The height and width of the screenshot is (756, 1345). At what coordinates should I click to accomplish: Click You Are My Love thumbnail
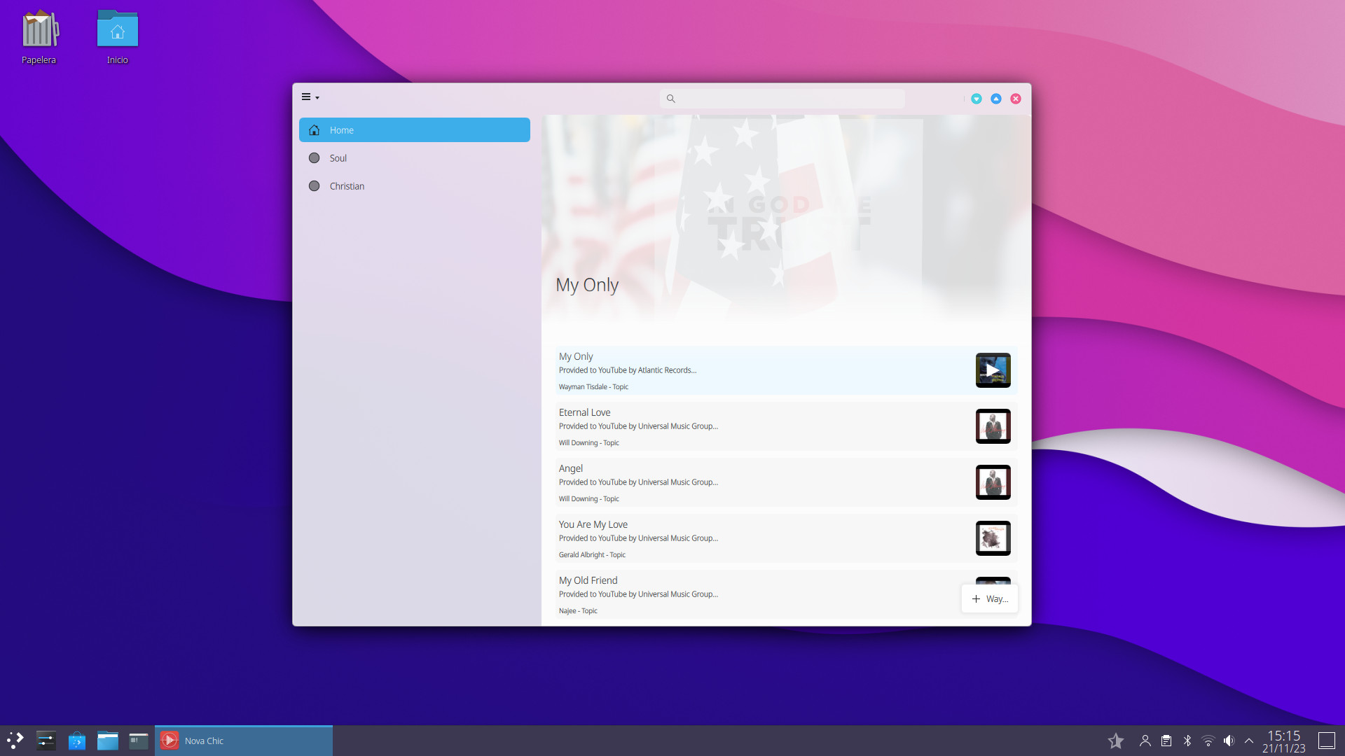(993, 538)
